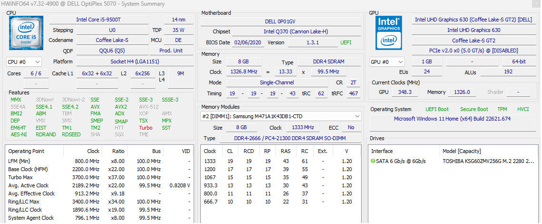The height and width of the screenshot is (224, 542).
Task: Open the GPU #0 selector dropdown
Action: pos(387,62)
